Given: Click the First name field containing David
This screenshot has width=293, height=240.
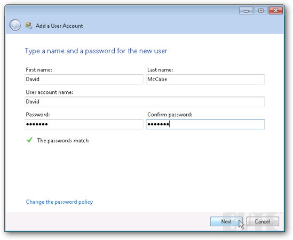Looking at the screenshot, I should [x=84, y=79].
